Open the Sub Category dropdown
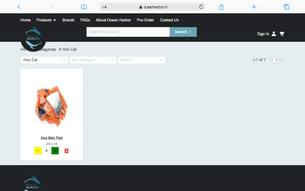 point(93,60)
